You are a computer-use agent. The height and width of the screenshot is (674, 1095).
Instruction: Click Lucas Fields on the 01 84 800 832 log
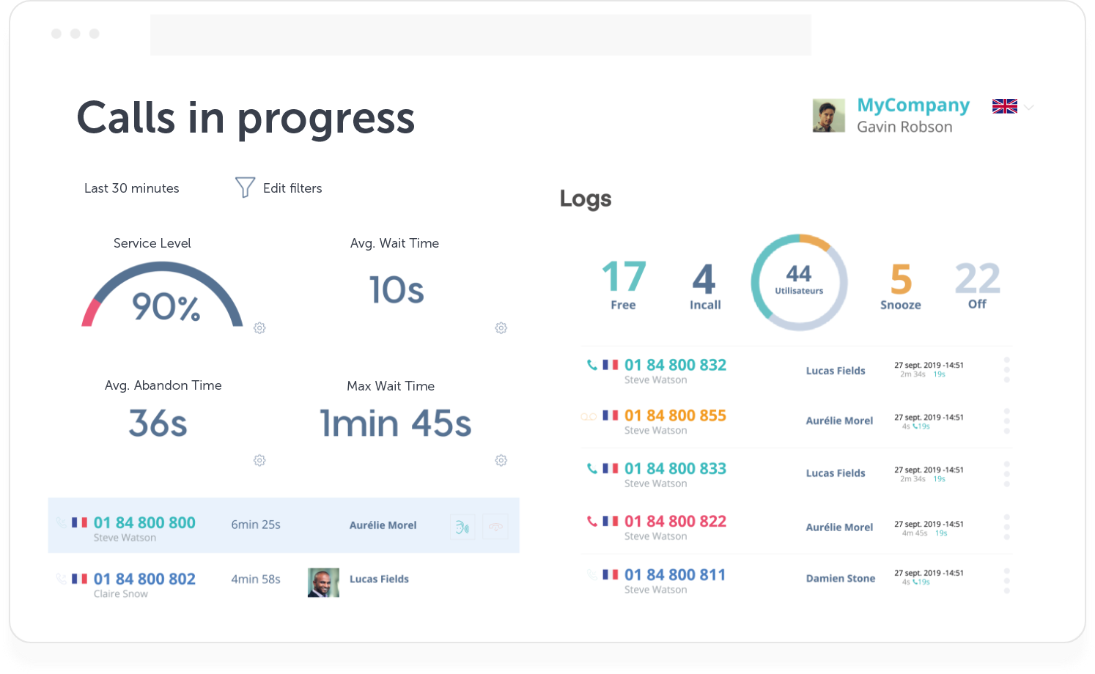click(x=836, y=371)
